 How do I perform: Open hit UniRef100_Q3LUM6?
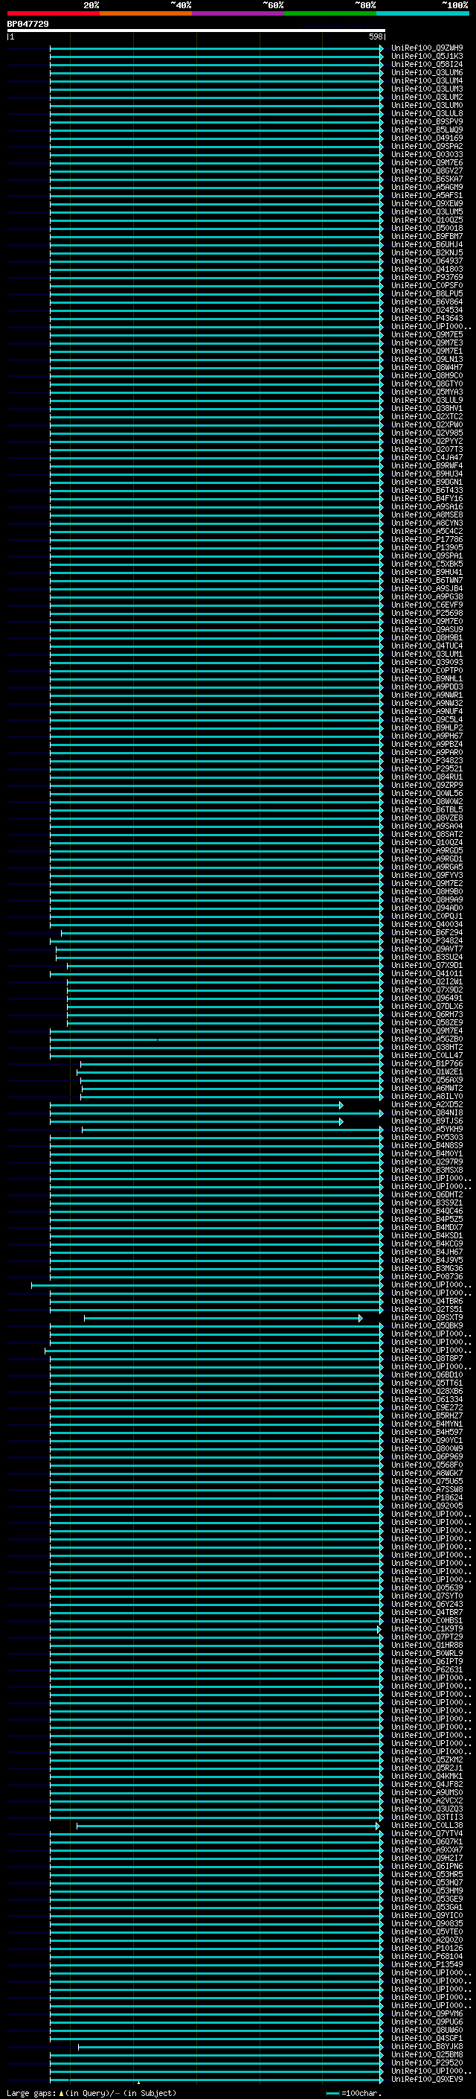pos(427,72)
